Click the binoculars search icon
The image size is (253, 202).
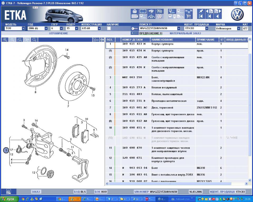(151, 11)
